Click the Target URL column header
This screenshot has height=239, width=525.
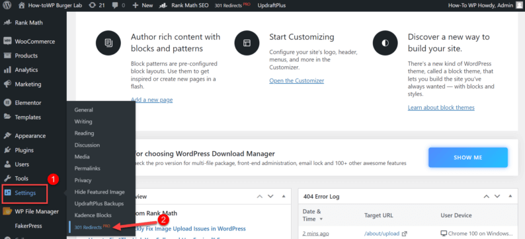(378, 215)
